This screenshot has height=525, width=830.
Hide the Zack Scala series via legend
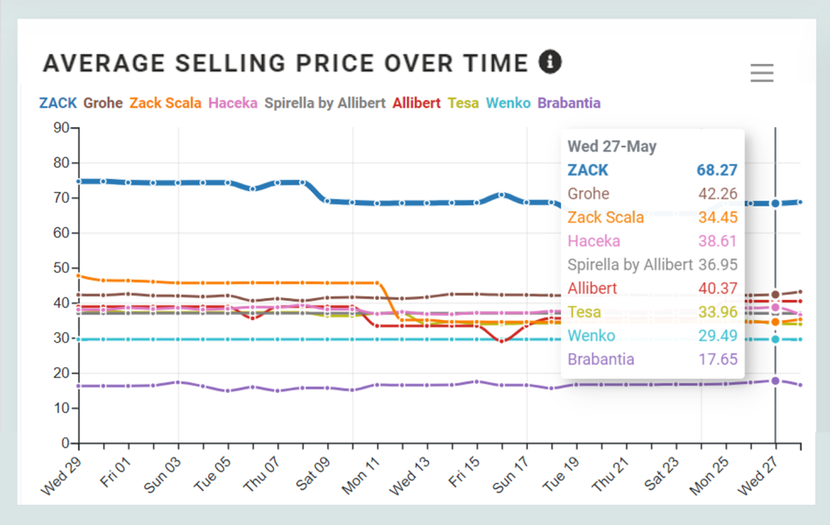point(165,103)
